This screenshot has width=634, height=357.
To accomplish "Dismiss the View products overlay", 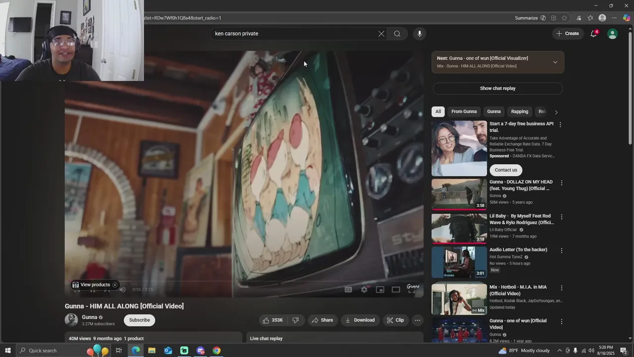I will [115, 285].
